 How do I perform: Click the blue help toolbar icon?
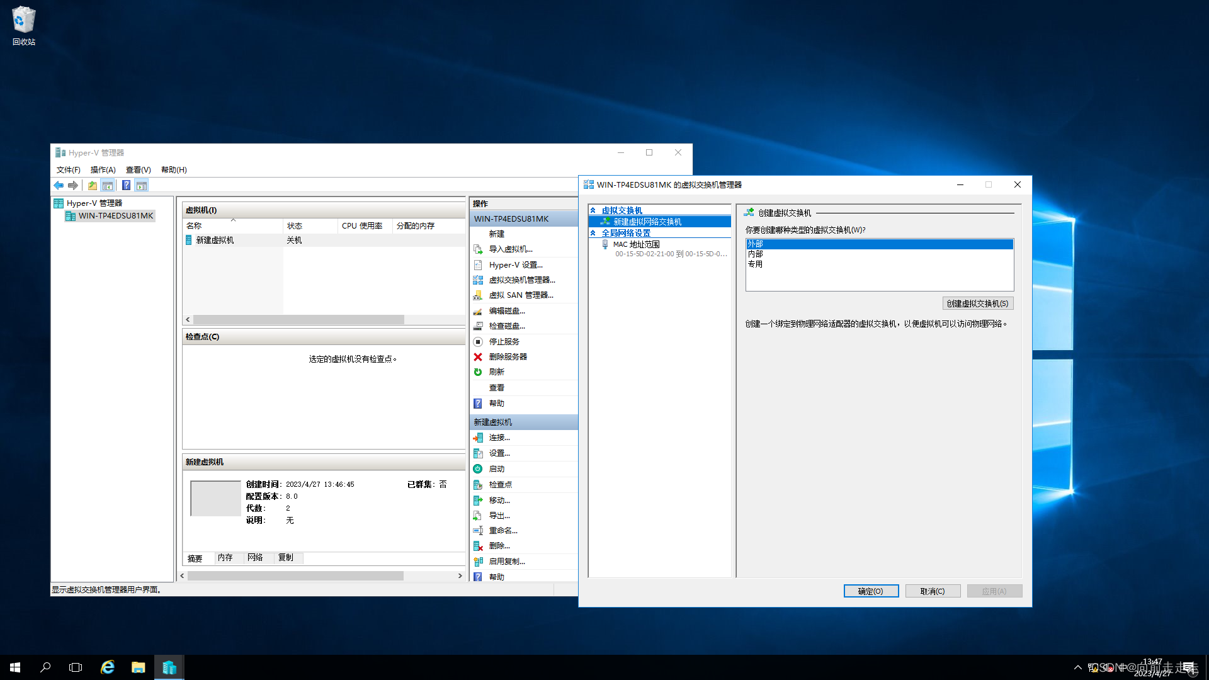126,185
